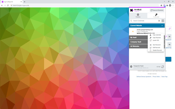Select Edit Password menu option

pyautogui.click(x=156, y=47)
